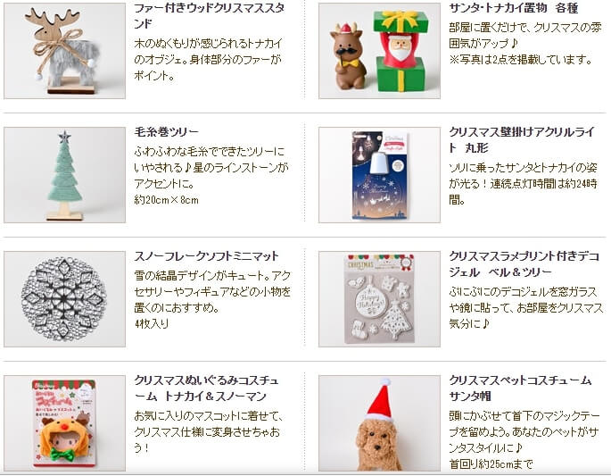Click the ※写真は2点を掲載しています note
The image size is (611, 476).
click(x=521, y=60)
